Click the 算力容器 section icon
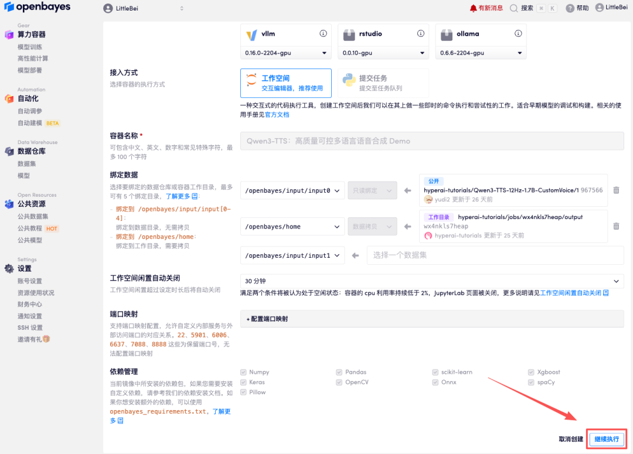The image size is (633, 454). pos(9,35)
